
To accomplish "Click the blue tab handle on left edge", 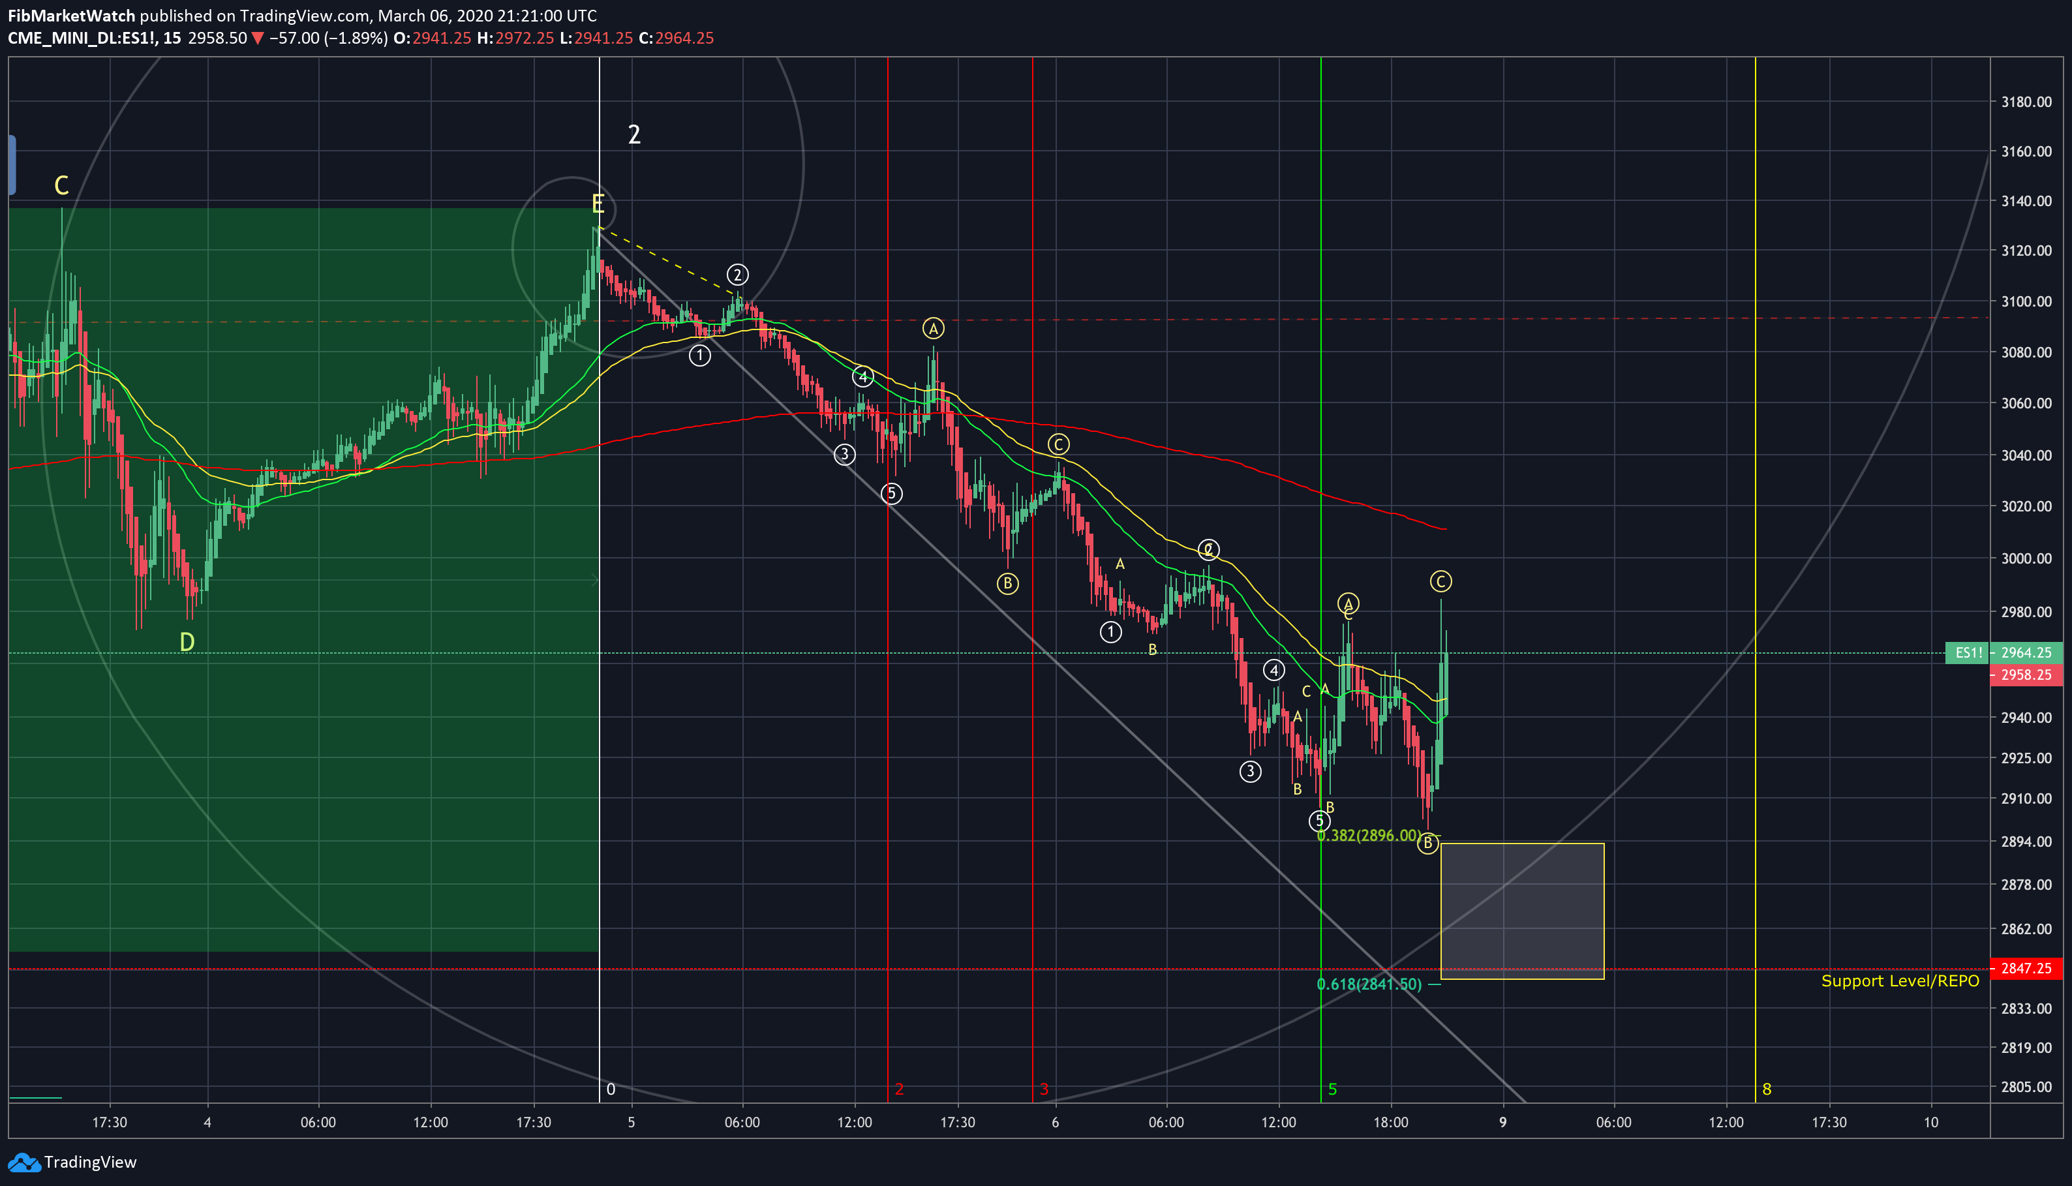I will 11,164.
